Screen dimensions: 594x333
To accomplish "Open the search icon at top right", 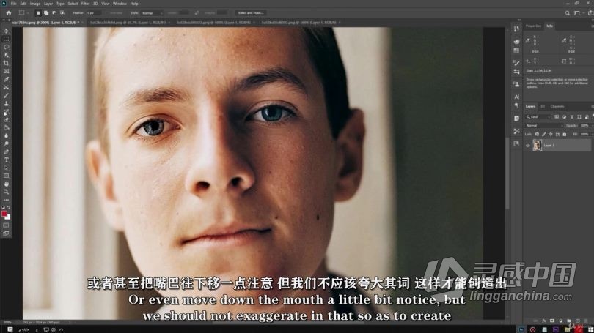I will [x=567, y=13].
